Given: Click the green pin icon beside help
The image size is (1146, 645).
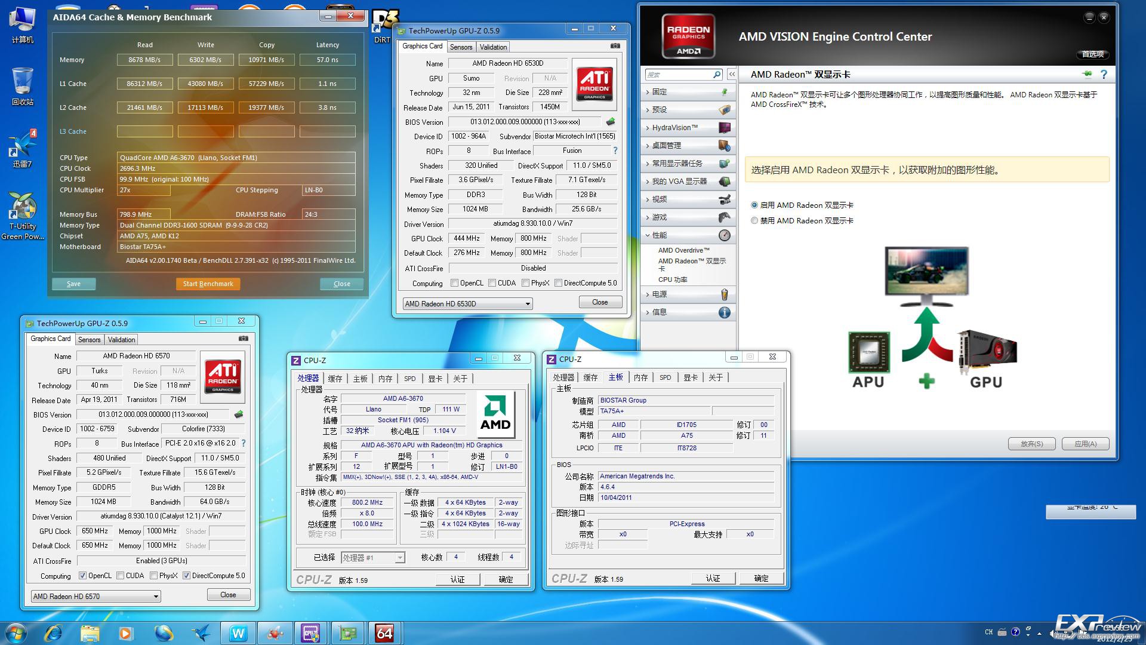Looking at the screenshot, I should (1087, 74).
